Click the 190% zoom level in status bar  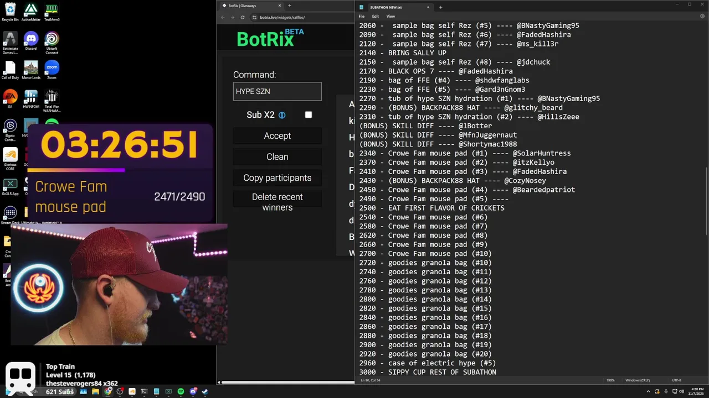click(610, 380)
